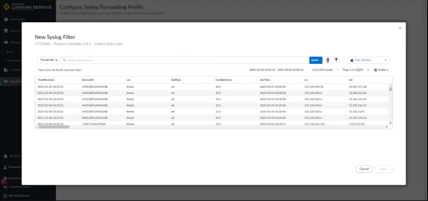Screen dimensions: 428x201
Task: Go to previous page of results
Action: [338, 70]
